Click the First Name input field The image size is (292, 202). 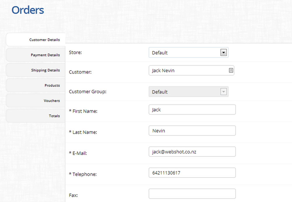192,110
